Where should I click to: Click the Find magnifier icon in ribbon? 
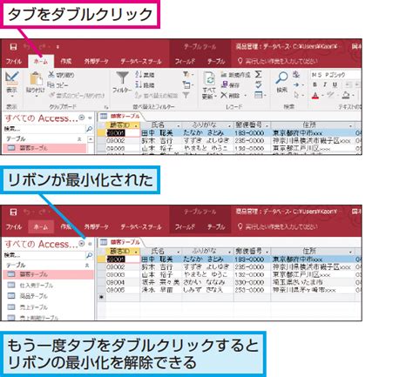click(281, 77)
